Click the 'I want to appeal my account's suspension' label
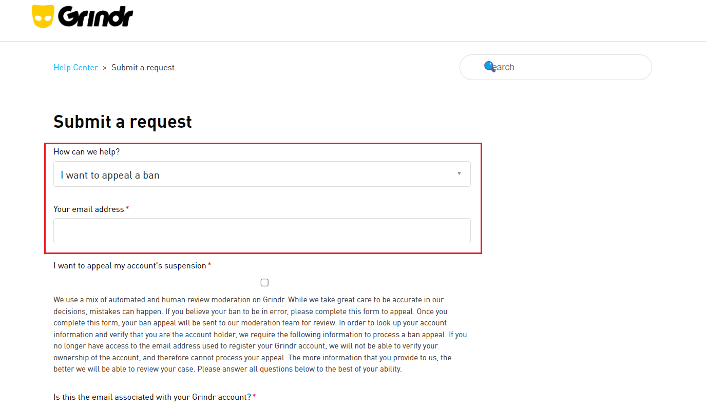The width and height of the screenshot is (706, 408). click(x=130, y=266)
